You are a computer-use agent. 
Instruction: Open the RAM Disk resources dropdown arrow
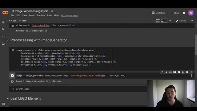click(x=170, y=21)
